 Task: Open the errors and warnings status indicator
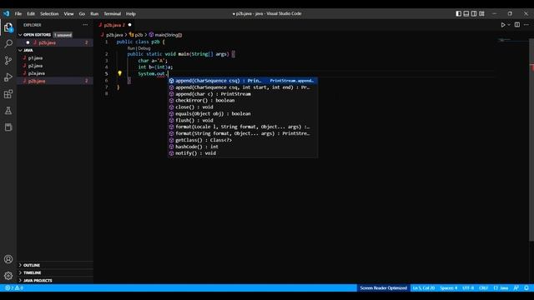14,287
